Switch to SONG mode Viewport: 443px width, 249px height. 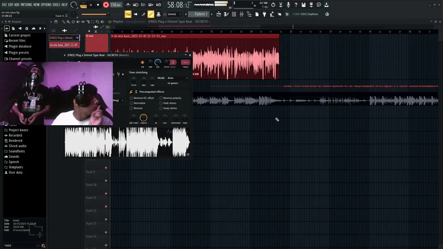pos(83,6)
